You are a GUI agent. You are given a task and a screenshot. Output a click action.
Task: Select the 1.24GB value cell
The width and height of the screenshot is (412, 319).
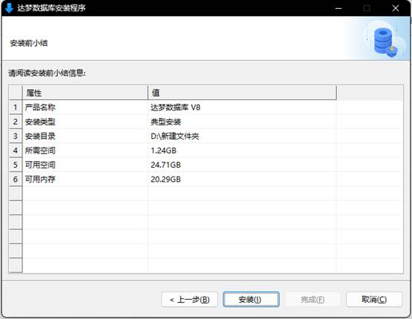pos(242,151)
